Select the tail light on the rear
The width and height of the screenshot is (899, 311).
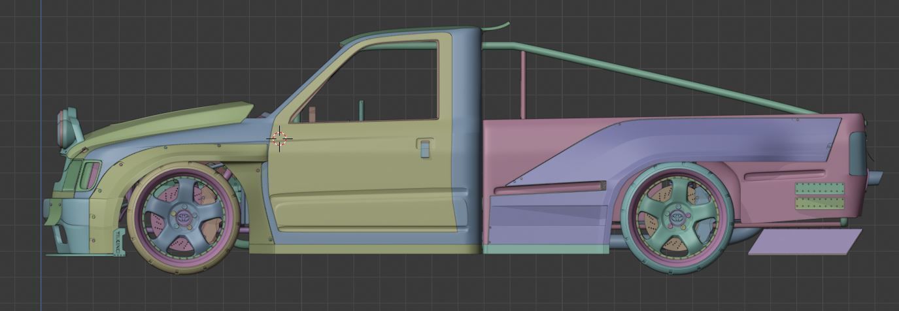pos(858,154)
